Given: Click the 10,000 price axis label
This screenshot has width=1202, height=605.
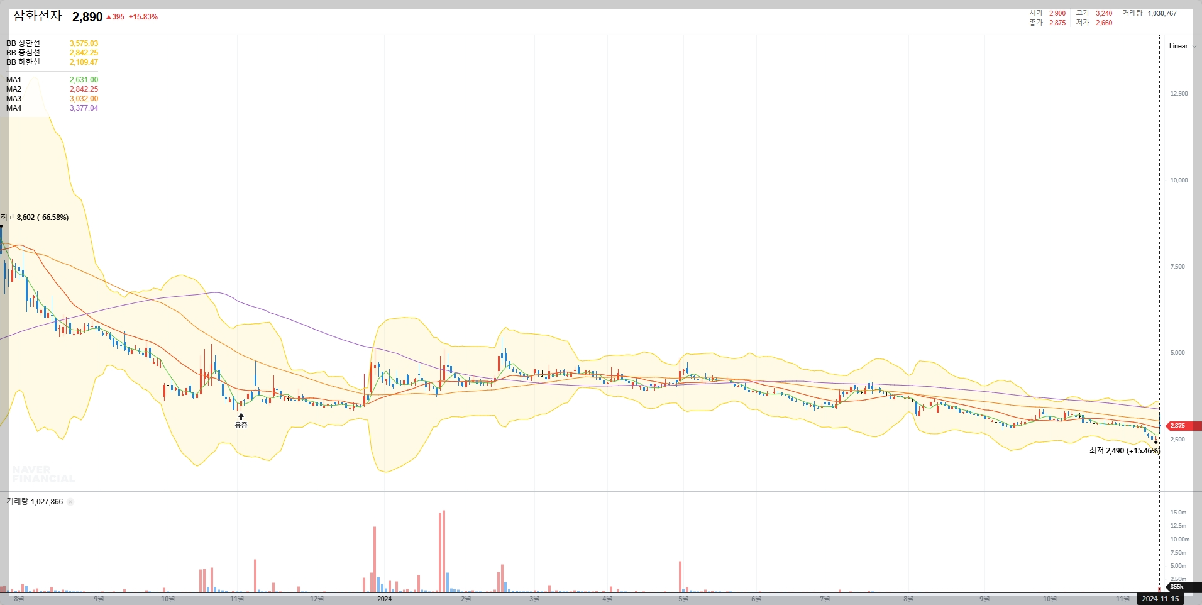Looking at the screenshot, I should [1179, 180].
